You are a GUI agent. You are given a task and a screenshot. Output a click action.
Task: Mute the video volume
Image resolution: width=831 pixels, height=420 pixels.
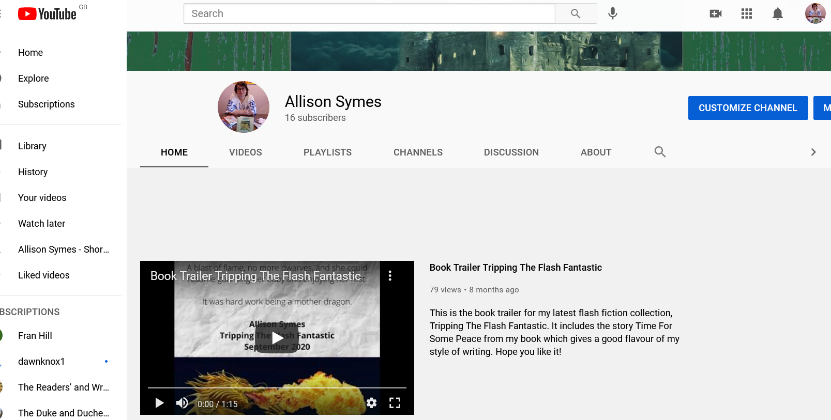pos(182,403)
